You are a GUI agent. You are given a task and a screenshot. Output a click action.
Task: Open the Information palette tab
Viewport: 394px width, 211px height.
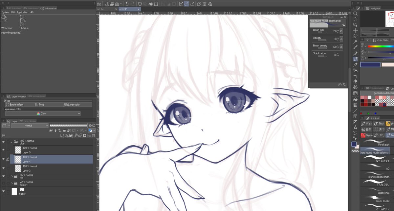(x=49, y=8)
